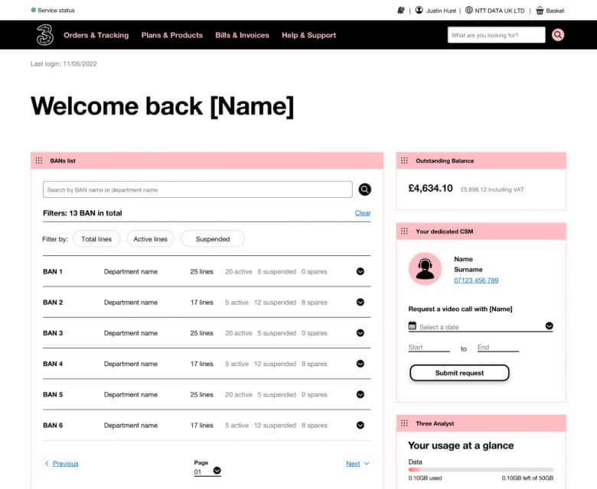The width and height of the screenshot is (597, 489).
Task: Click the Justin Hunt account name
Action: 441,11
